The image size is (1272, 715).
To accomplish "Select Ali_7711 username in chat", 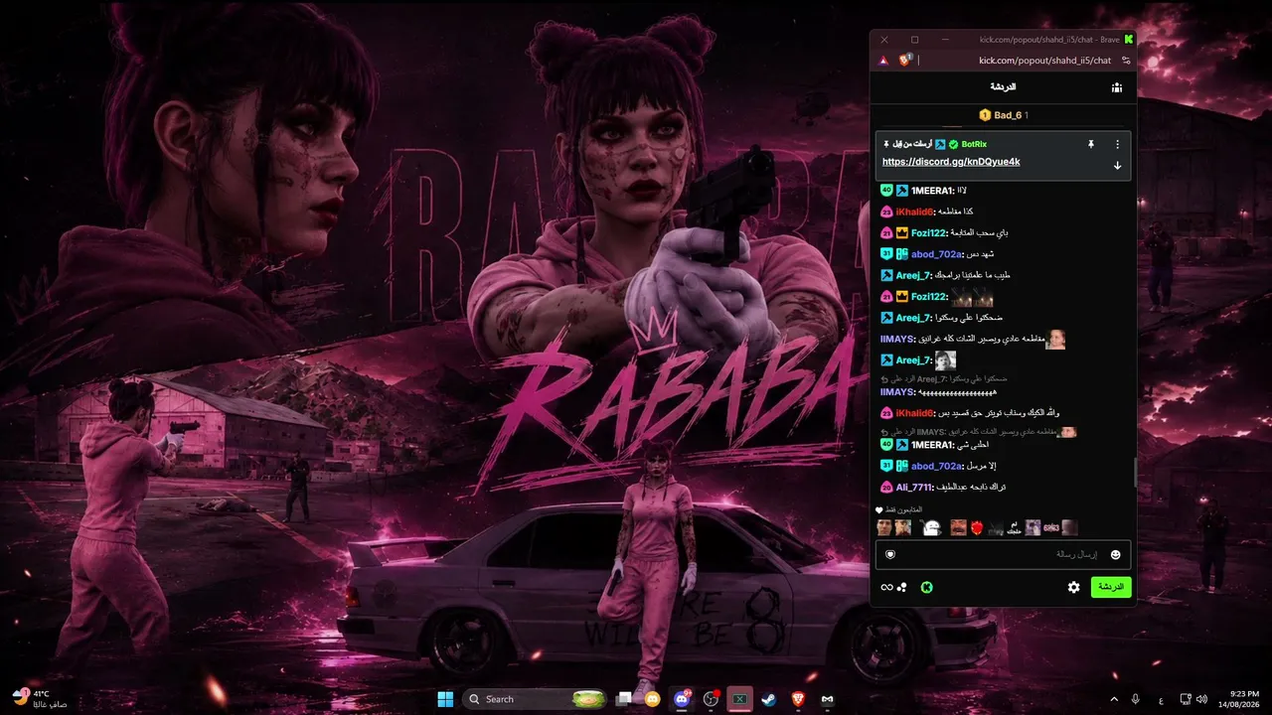I will pos(914,487).
